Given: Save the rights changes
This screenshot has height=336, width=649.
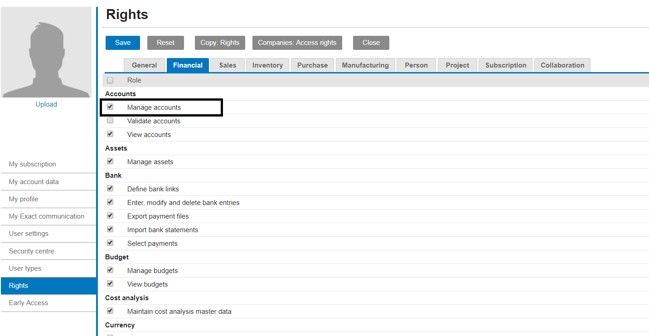Looking at the screenshot, I should [x=122, y=43].
